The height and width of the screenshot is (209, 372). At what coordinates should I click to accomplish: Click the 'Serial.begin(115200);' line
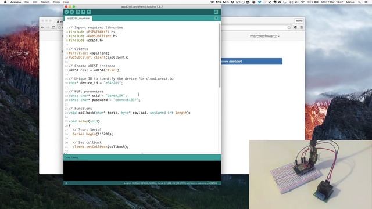pyautogui.click(x=93, y=134)
